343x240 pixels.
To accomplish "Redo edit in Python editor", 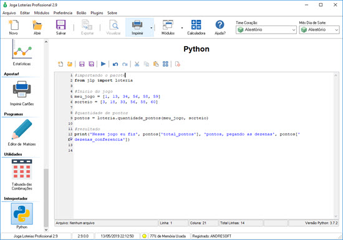I will pos(125,64).
